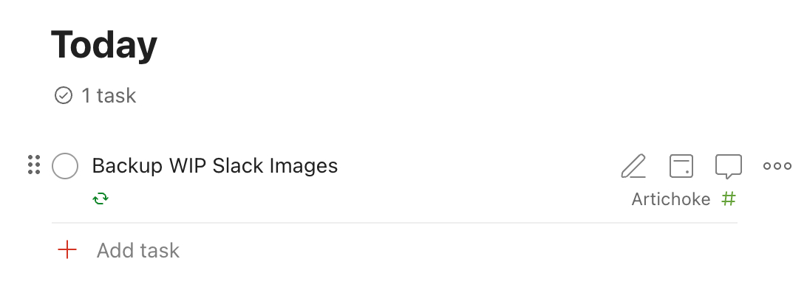Select the speech bubble icon on the task row

coord(728,166)
